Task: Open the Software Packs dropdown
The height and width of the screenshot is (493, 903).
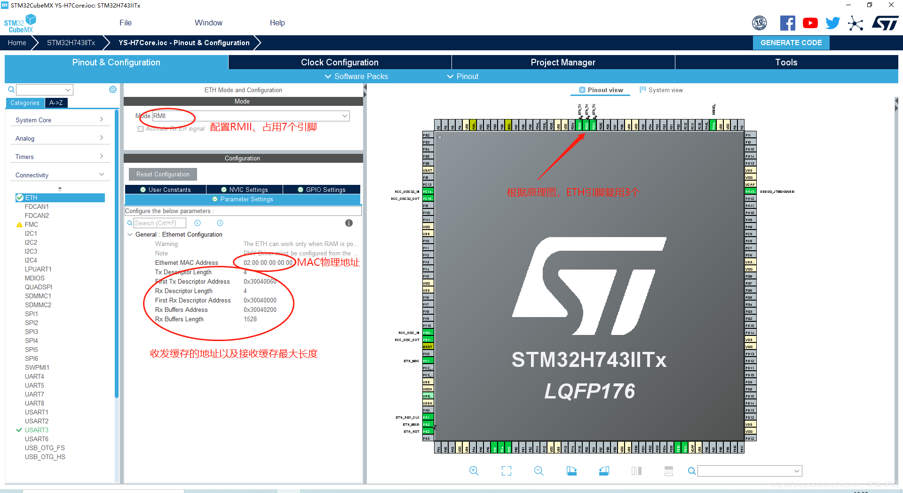Action: (356, 76)
